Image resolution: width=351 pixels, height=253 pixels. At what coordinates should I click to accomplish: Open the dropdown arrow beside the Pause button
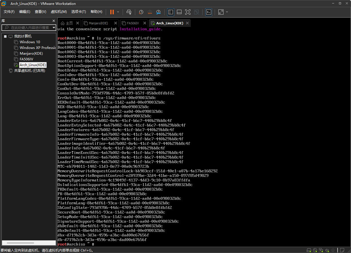point(118,12)
